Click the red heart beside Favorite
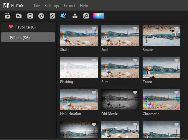Screen dimensions: 188x140 pos(11,27)
